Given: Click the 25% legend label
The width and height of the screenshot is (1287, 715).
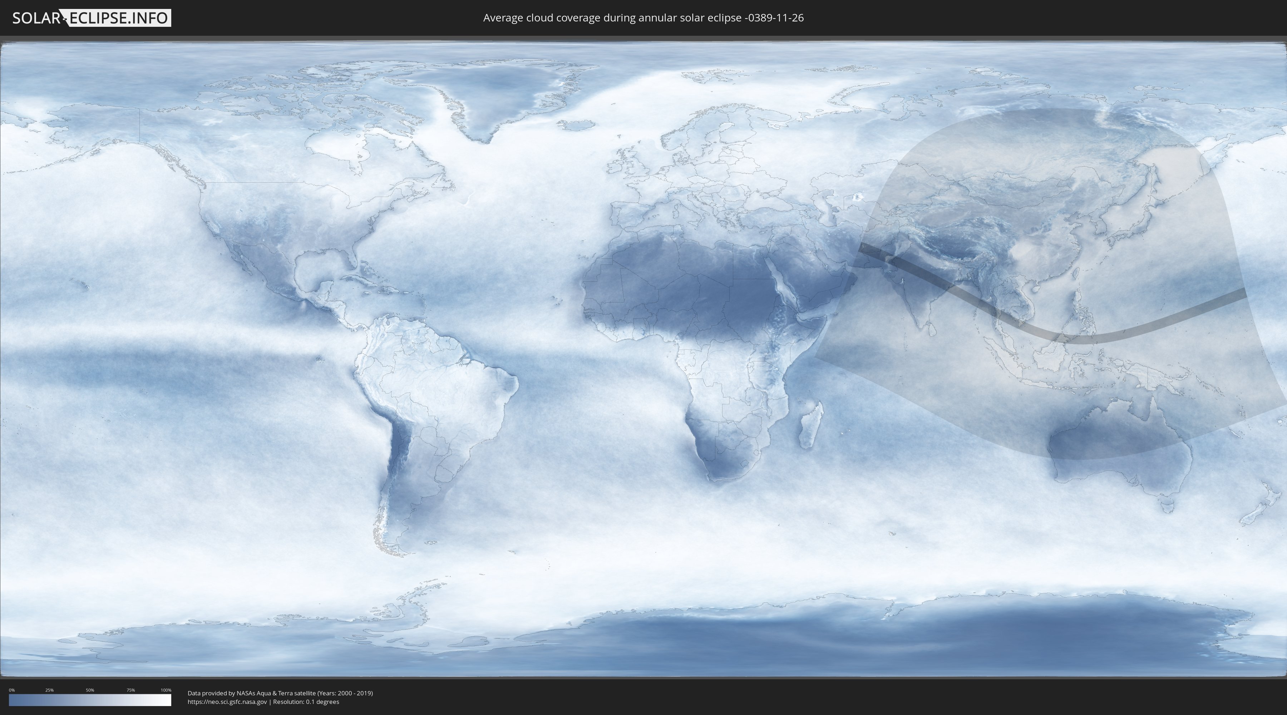Looking at the screenshot, I should [49, 690].
